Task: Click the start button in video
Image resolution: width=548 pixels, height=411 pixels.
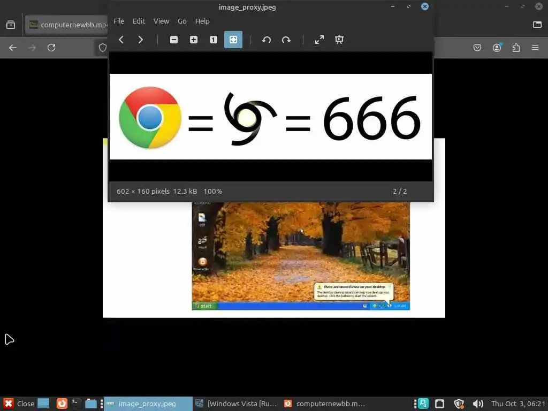Action: pyautogui.click(x=205, y=306)
